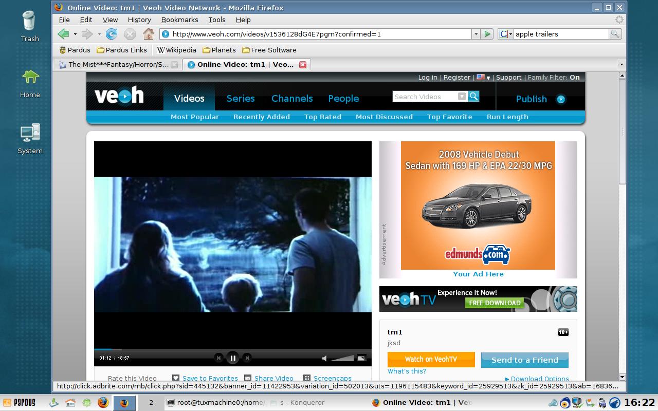Switch to The Mist Fantasy/Horror tab

[118, 64]
